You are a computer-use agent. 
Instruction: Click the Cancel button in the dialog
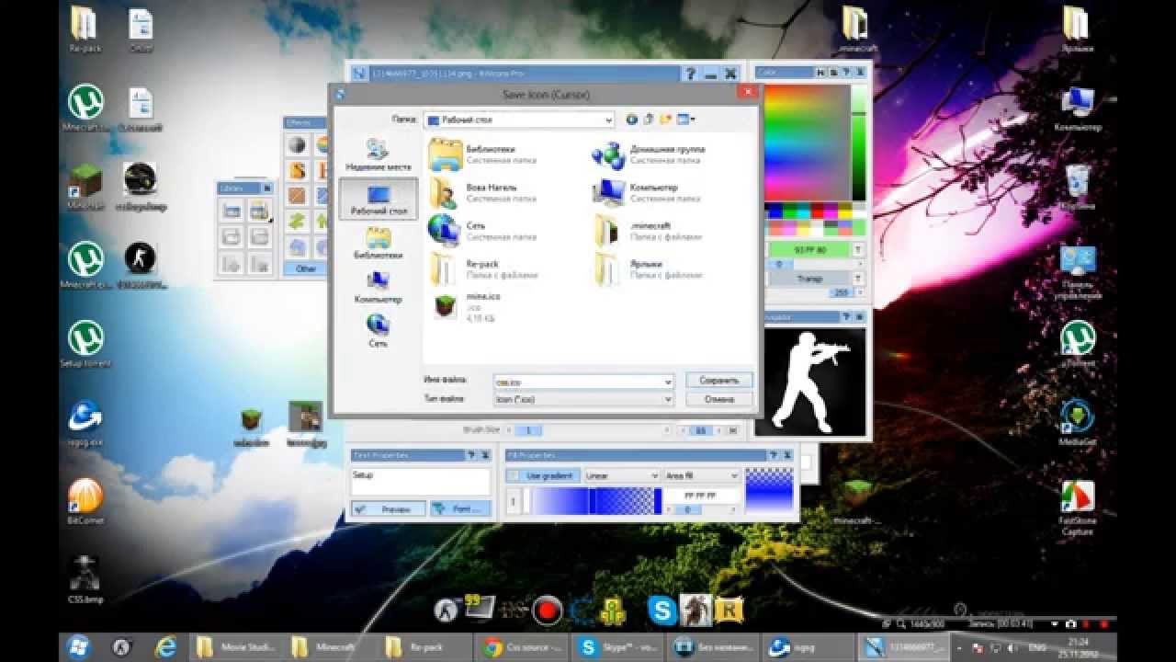pyautogui.click(x=719, y=399)
